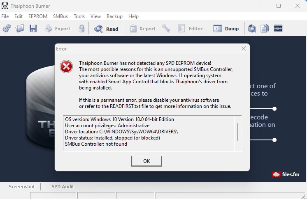Click the red error icon in dialog
The width and height of the screenshot is (307, 199).
(66, 66)
